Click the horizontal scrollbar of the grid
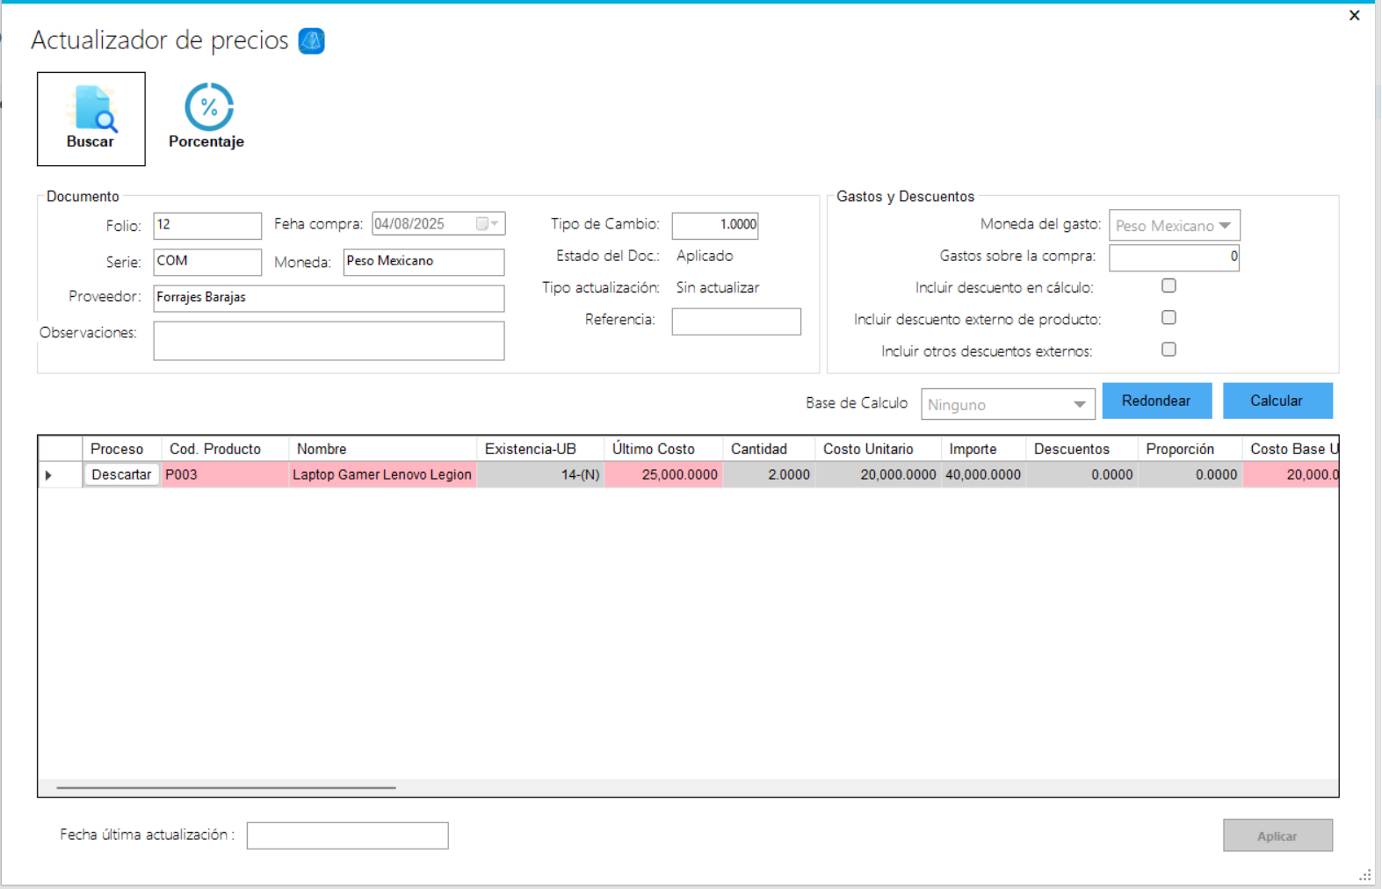 226,788
